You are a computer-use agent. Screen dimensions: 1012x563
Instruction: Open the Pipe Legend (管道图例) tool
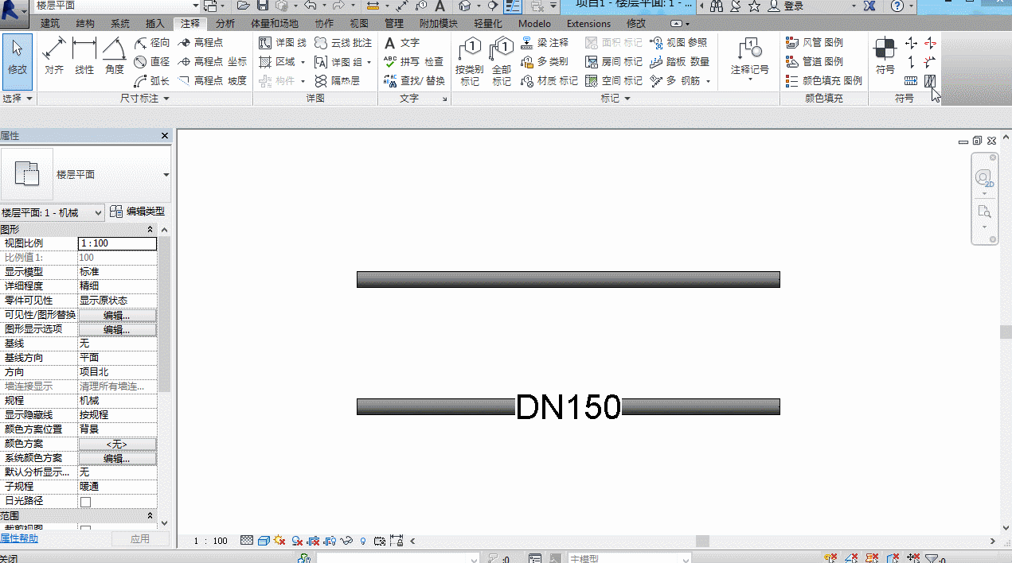814,61
